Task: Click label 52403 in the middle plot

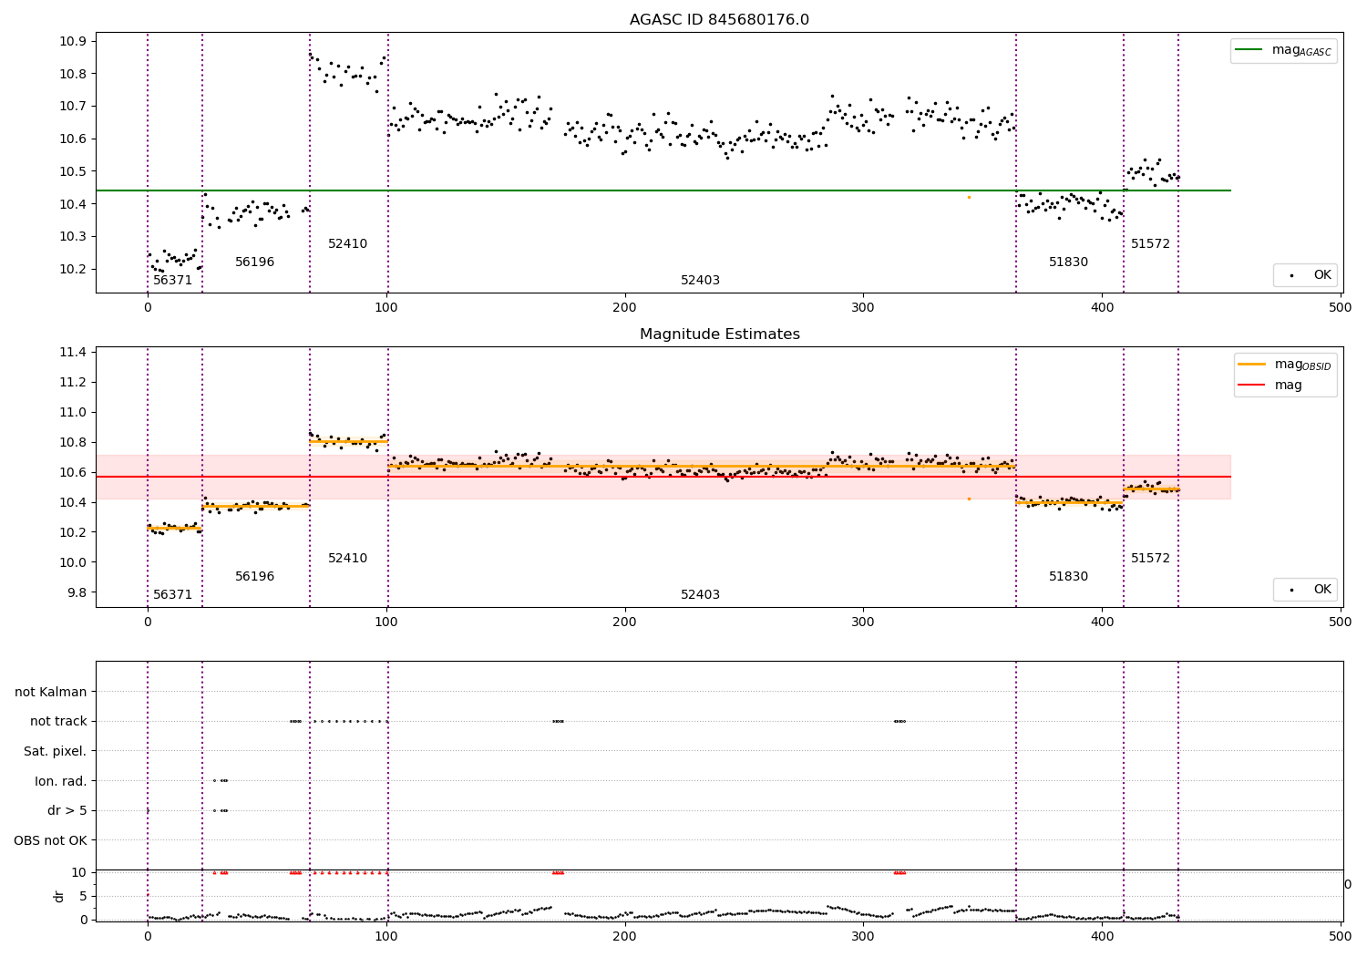Action: point(700,595)
